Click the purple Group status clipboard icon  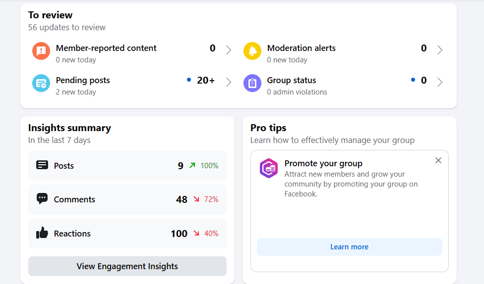coord(252,83)
